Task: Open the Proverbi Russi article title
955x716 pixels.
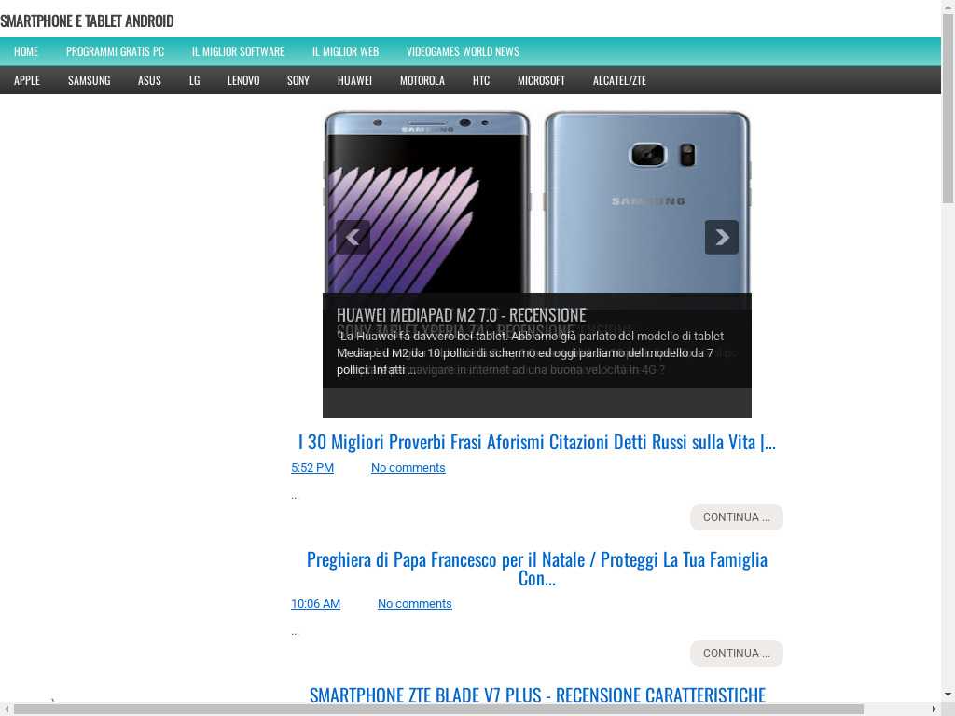Action: click(536, 442)
